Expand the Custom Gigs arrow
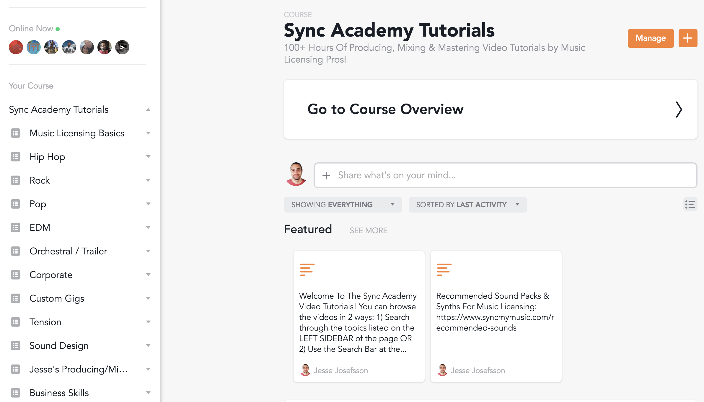 [x=148, y=298]
